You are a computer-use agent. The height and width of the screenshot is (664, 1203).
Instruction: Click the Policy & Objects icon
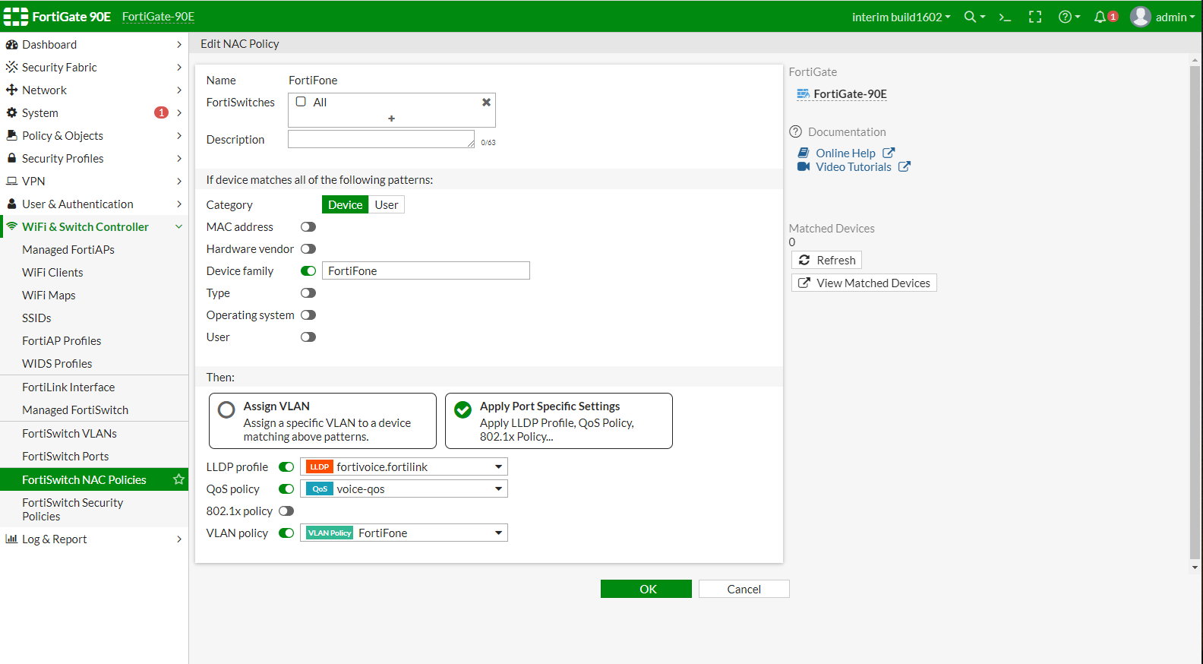click(11, 136)
